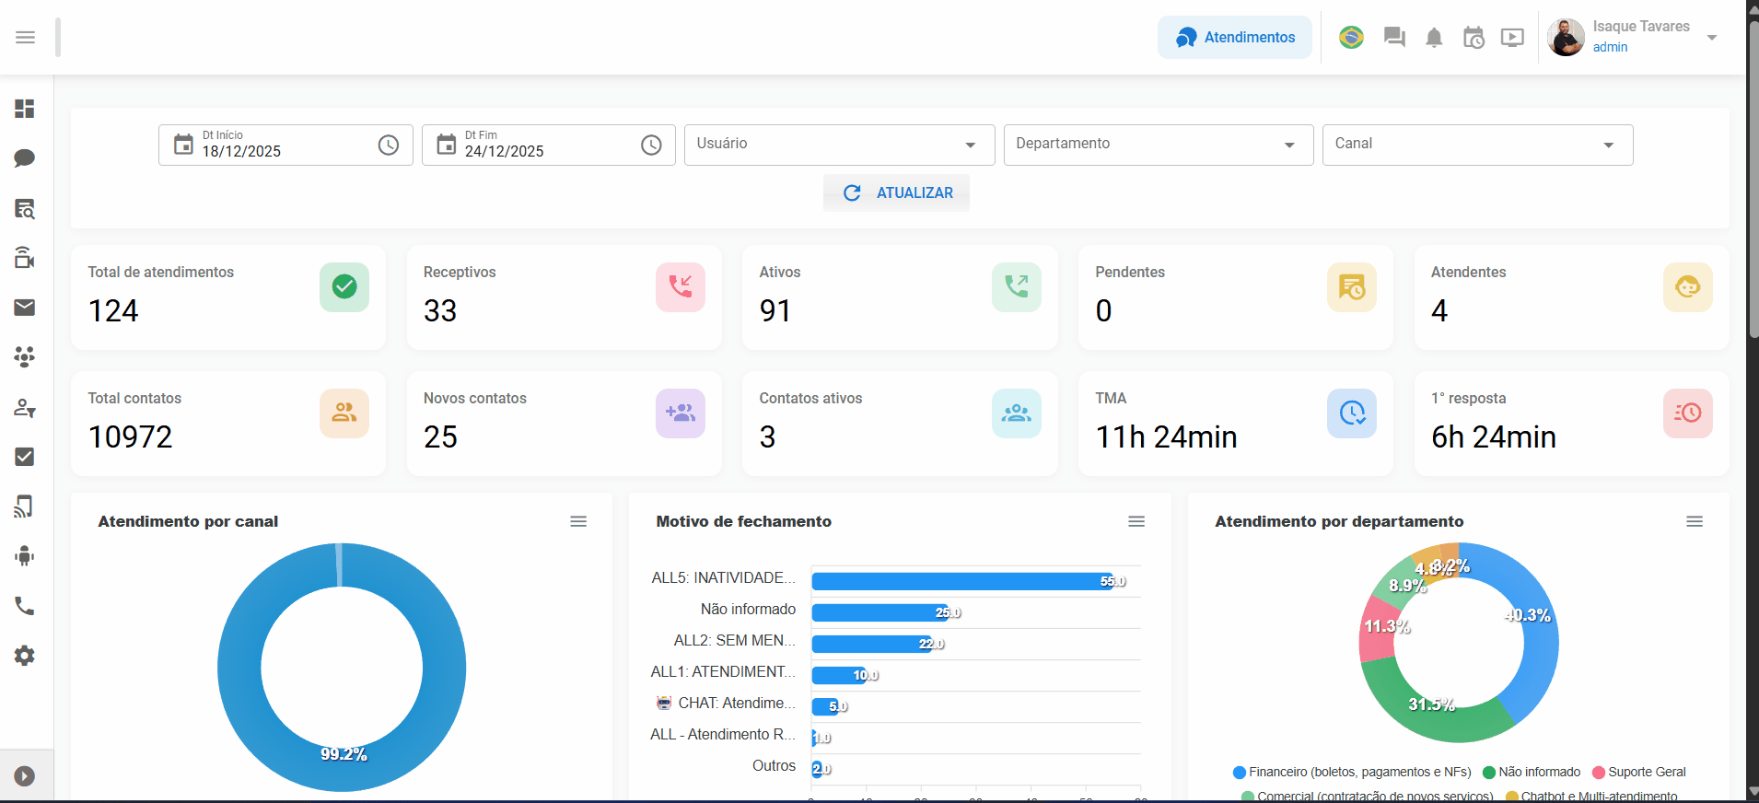This screenshot has height=803, width=1759.
Task: Open settings gear in sidebar
Action: 25,656
